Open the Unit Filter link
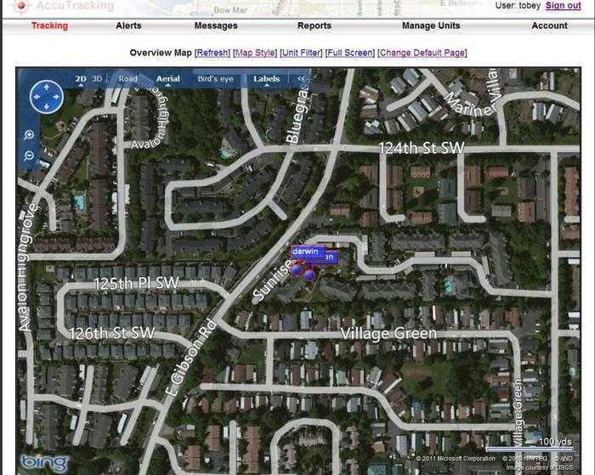 click(301, 53)
